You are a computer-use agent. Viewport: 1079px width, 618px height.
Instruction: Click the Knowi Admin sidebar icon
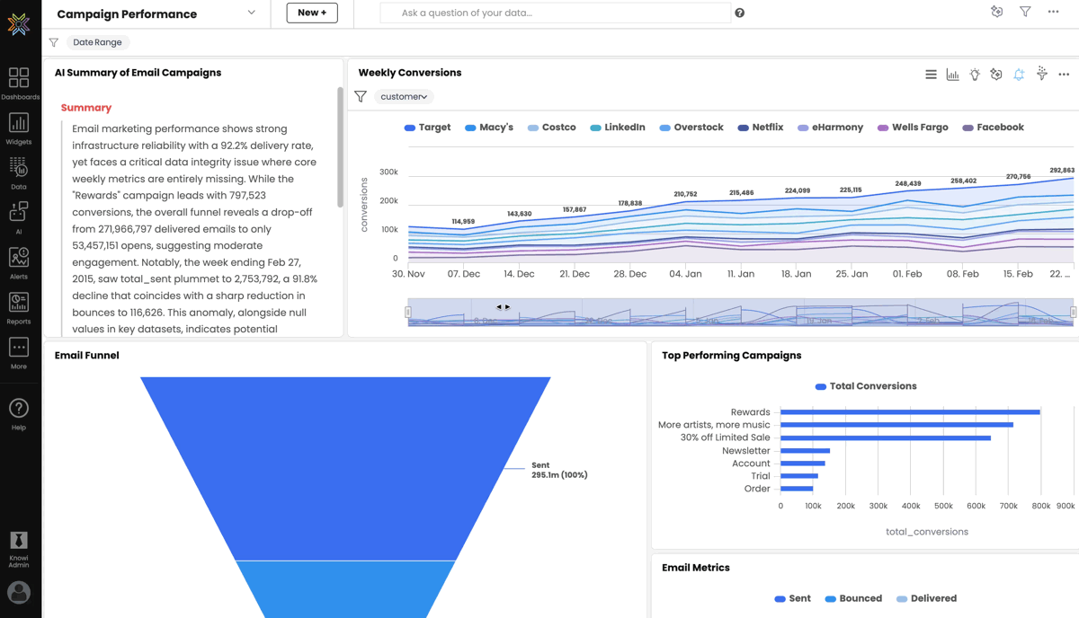coord(19,549)
